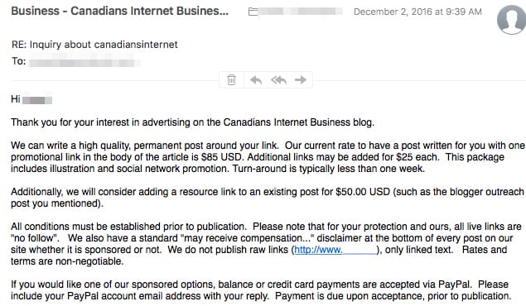This screenshot has width=526, height=306.
Task: Show the blurred mailbox name beside folder icon
Action: (301, 12)
